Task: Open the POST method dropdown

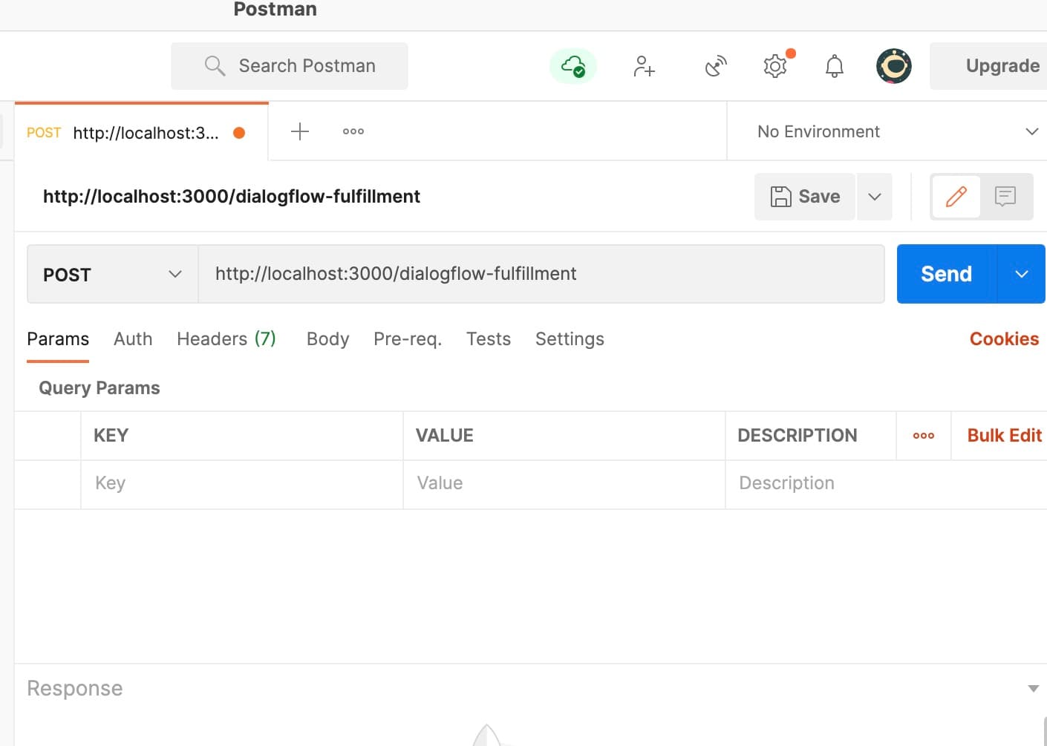Action: (112, 274)
